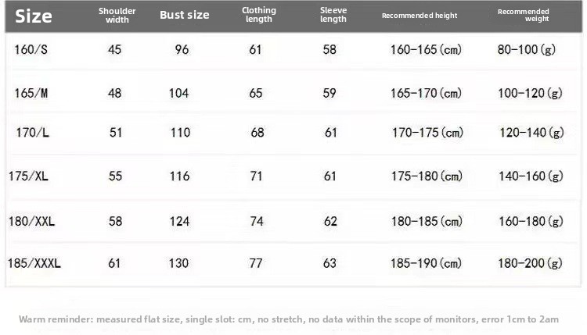The image size is (587, 335).
Task: Click the "Size" column header
Action: 34,16
